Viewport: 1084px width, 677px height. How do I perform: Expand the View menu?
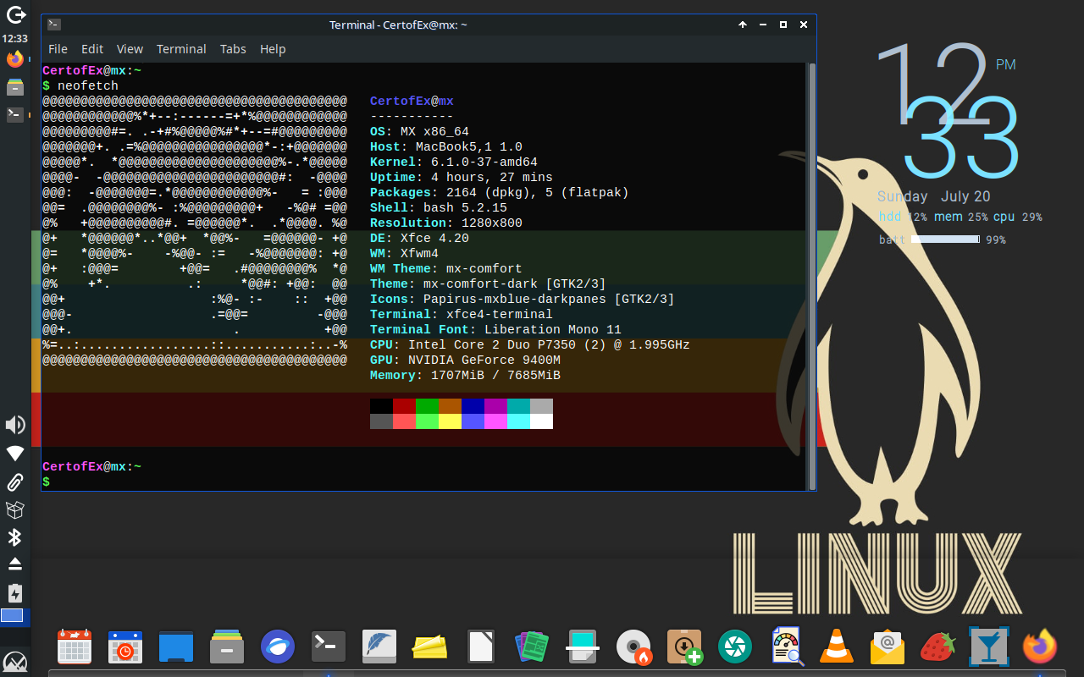click(x=130, y=49)
